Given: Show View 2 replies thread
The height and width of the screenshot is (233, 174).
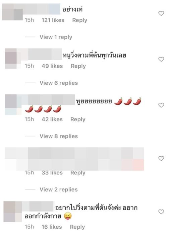Looking at the screenshot, I should [x=59, y=189].
